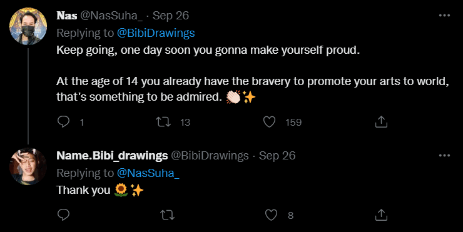463x232 pixels.
Task: Open Sep 26 timestamp on Bibi's reply
Action: tap(277, 156)
